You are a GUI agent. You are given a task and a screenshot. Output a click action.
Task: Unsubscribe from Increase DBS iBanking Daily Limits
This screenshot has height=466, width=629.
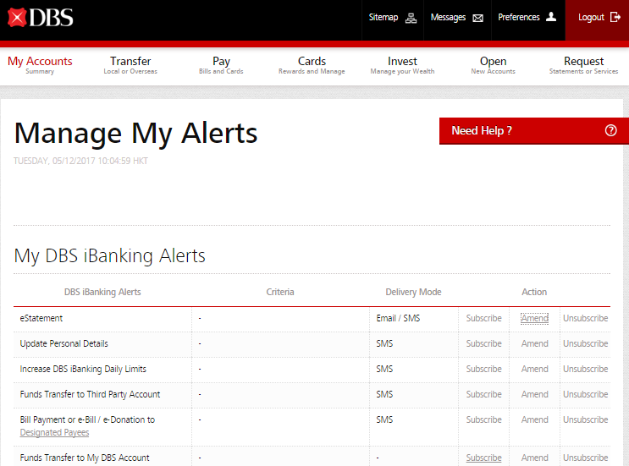point(585,370)
